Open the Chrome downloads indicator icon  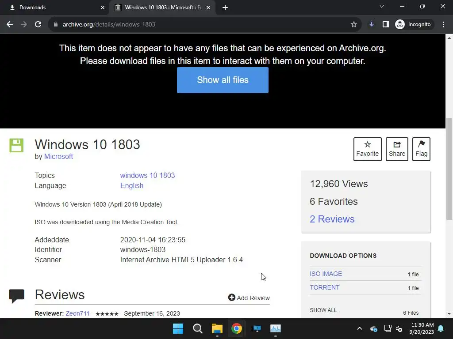click(x=372, y=25)
